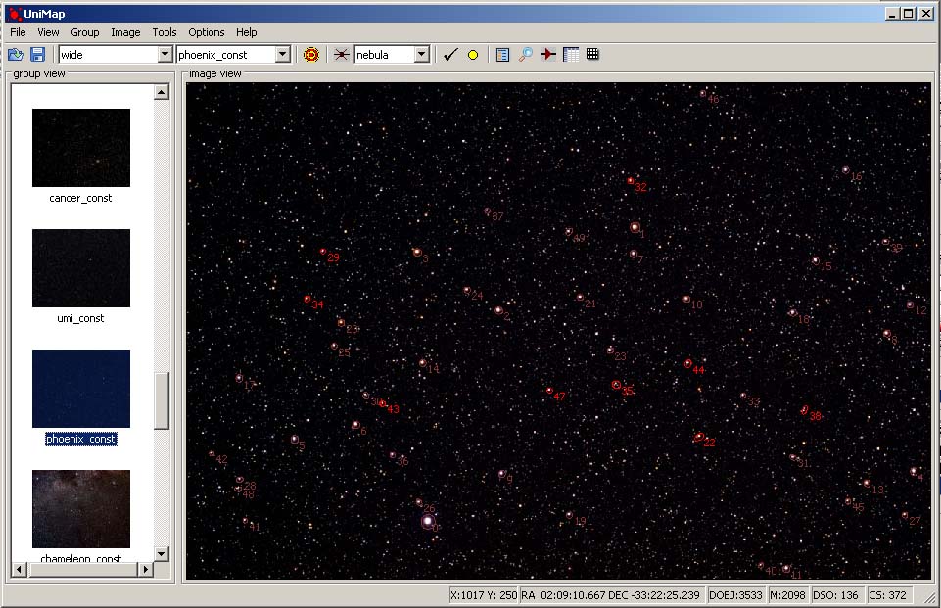Screen dimensions: 941x608
Task: Select the umi_const thumbnail
Action: click(x=81, y=268)
